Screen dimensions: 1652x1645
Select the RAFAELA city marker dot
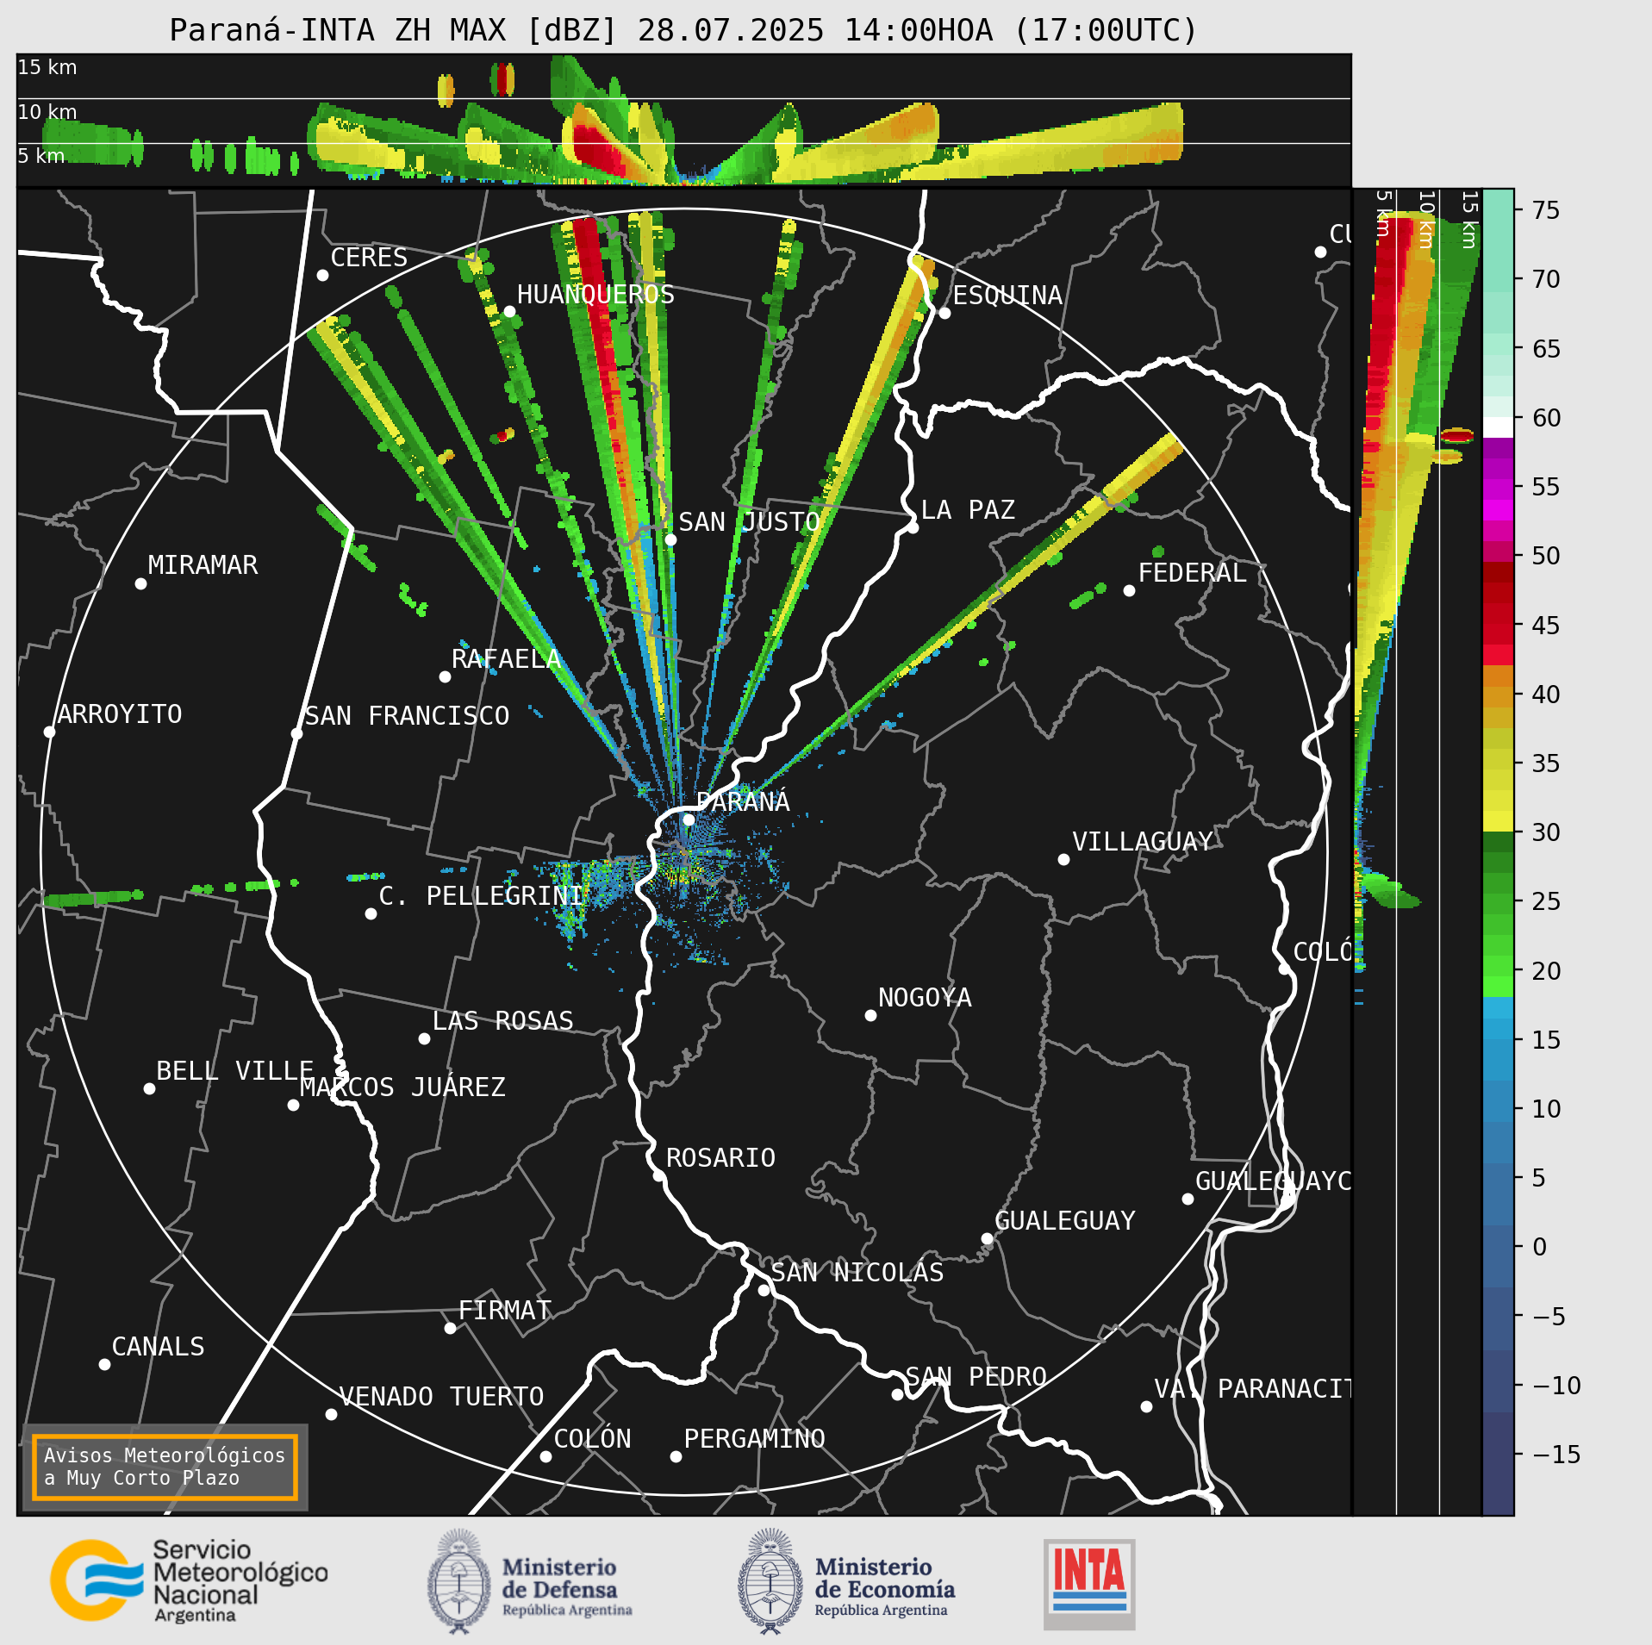click(x=445, y=676)
